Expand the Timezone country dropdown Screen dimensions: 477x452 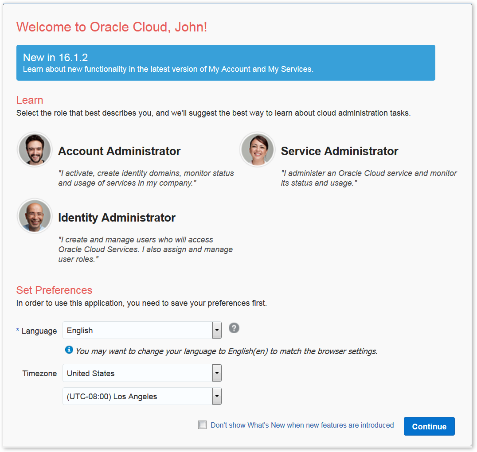tap(216, 373)
